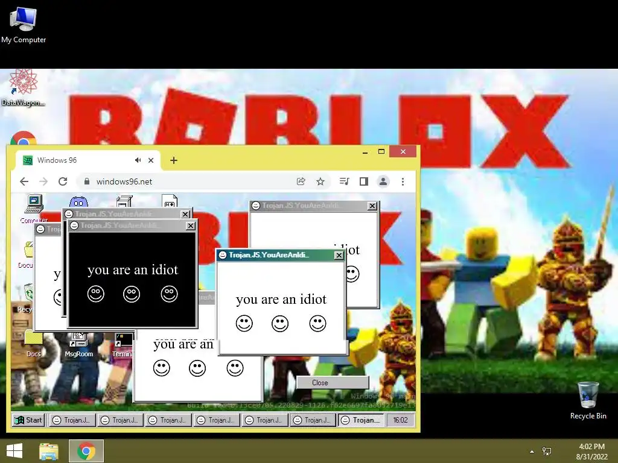Click the Windows 96 Start button
The width and height of the screenshot is (618, 463).
pyautogui.click(x=28, y=420)
